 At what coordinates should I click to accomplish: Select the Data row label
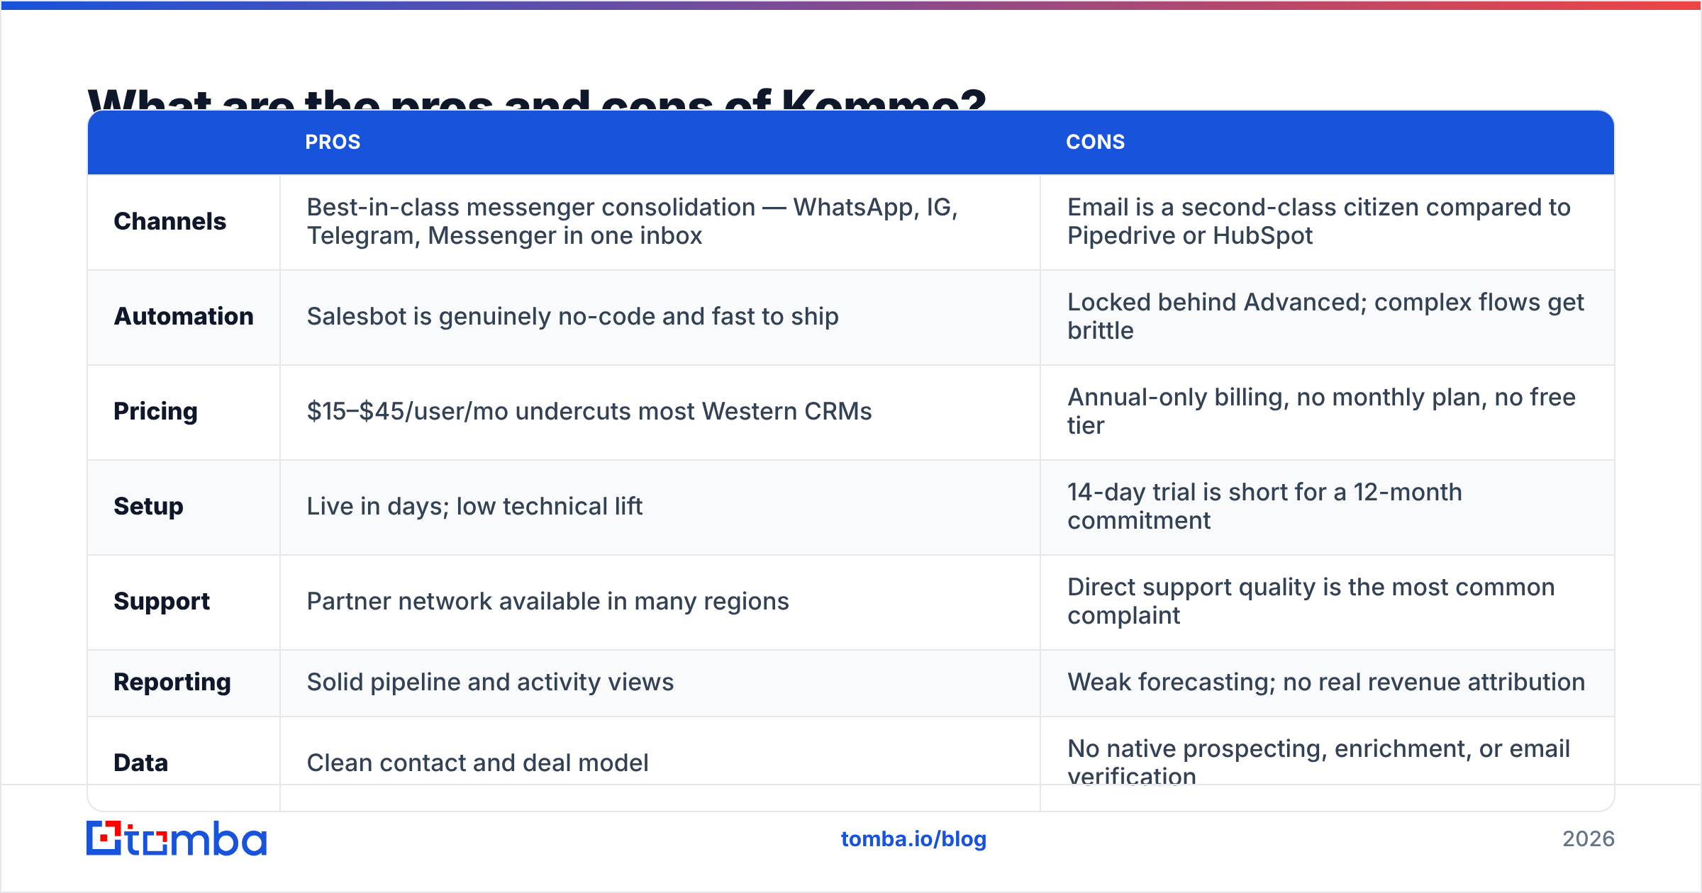pos(140,763)
